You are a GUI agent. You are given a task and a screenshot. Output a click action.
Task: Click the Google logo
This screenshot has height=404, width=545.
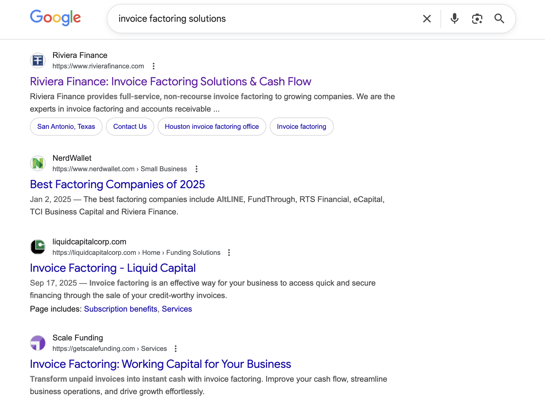click(55, 18)
